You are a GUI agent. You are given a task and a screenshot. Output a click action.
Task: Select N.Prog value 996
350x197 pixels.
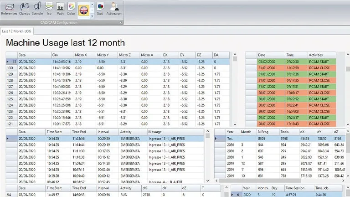[268, 170]
